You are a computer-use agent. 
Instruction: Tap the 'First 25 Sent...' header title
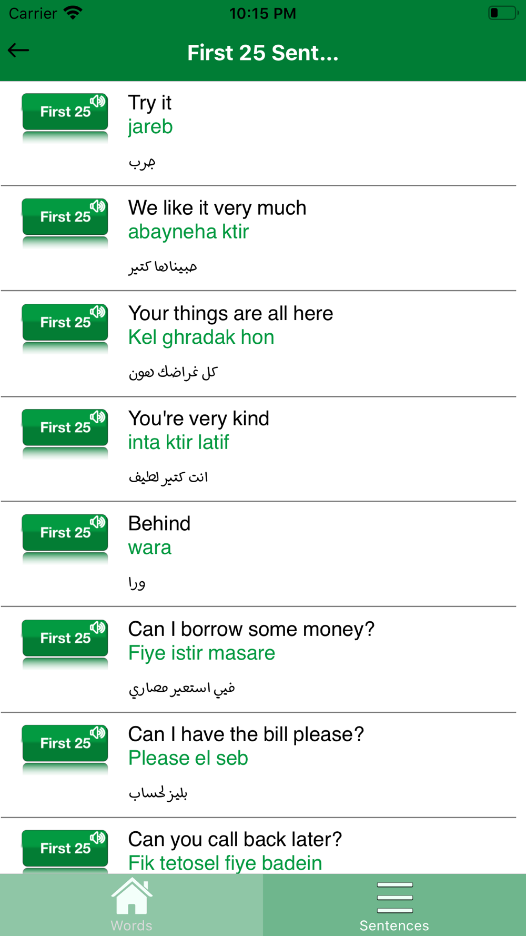(x=263, y=53)
